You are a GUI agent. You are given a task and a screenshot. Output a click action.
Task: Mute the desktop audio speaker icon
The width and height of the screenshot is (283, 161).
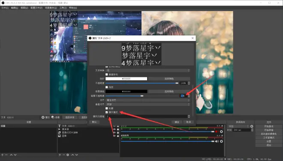point(217,141)
